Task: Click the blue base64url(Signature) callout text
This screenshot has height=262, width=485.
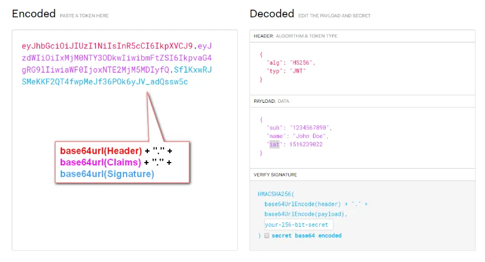Action: point(107,174)
